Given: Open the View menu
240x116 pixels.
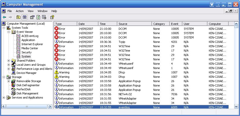Looking at the screenshot, I should (31, 11).
